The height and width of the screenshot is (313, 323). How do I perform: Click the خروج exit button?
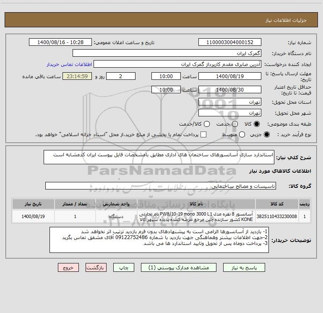[x=68, y=267]
